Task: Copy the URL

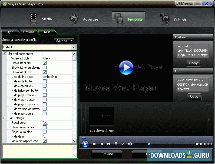Action: pyautogui.click(x=194, y=96)
